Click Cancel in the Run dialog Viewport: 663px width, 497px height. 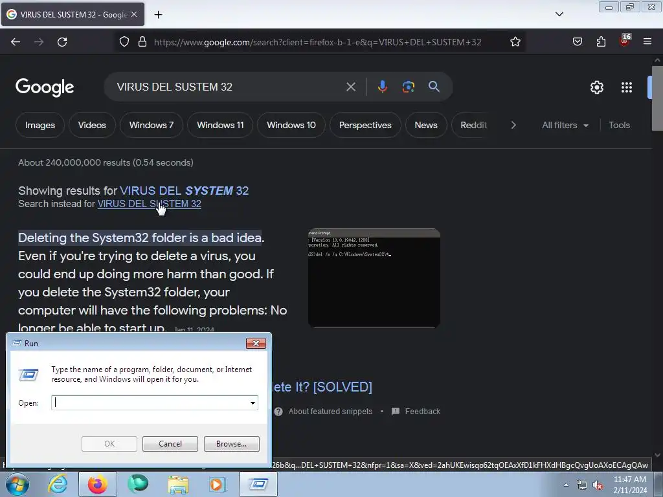click(x=170, y=444)
